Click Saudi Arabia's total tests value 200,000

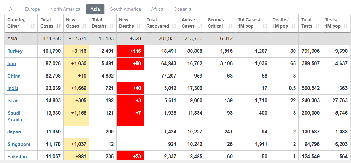coord(310,113)
